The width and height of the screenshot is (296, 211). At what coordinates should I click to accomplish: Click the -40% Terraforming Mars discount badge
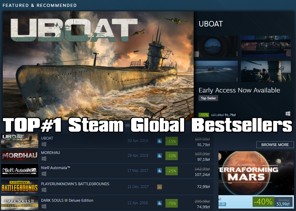[x=263, y=202]
